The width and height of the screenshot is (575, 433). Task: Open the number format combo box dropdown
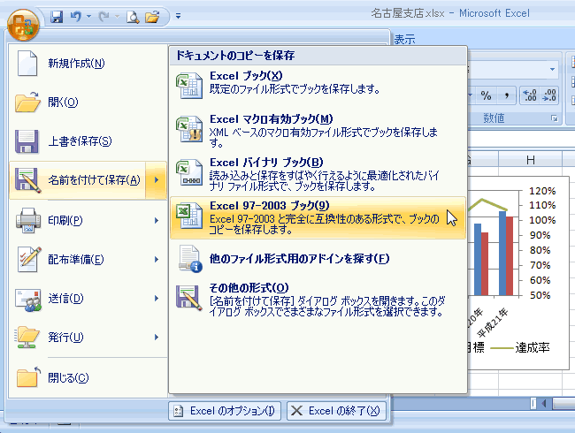[x=553, y=69]
